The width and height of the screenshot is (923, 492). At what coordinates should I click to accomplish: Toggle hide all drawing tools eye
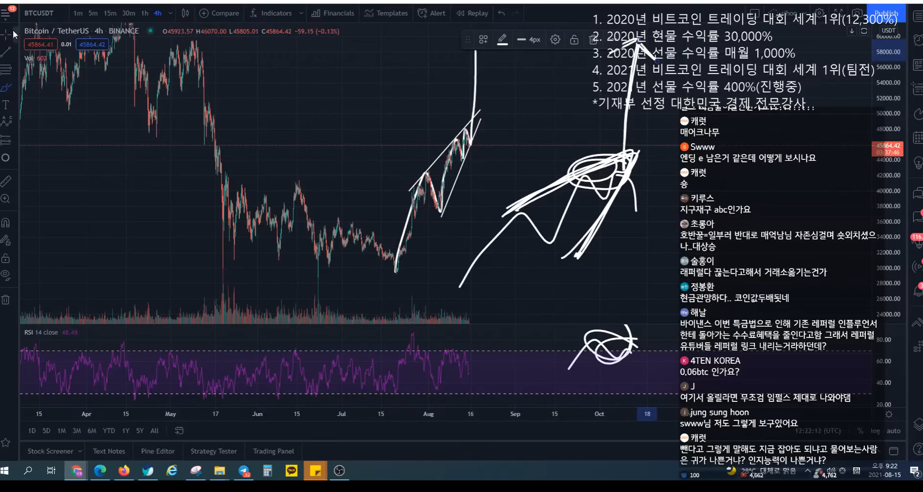pyautogui.click(x=6, y=275)
